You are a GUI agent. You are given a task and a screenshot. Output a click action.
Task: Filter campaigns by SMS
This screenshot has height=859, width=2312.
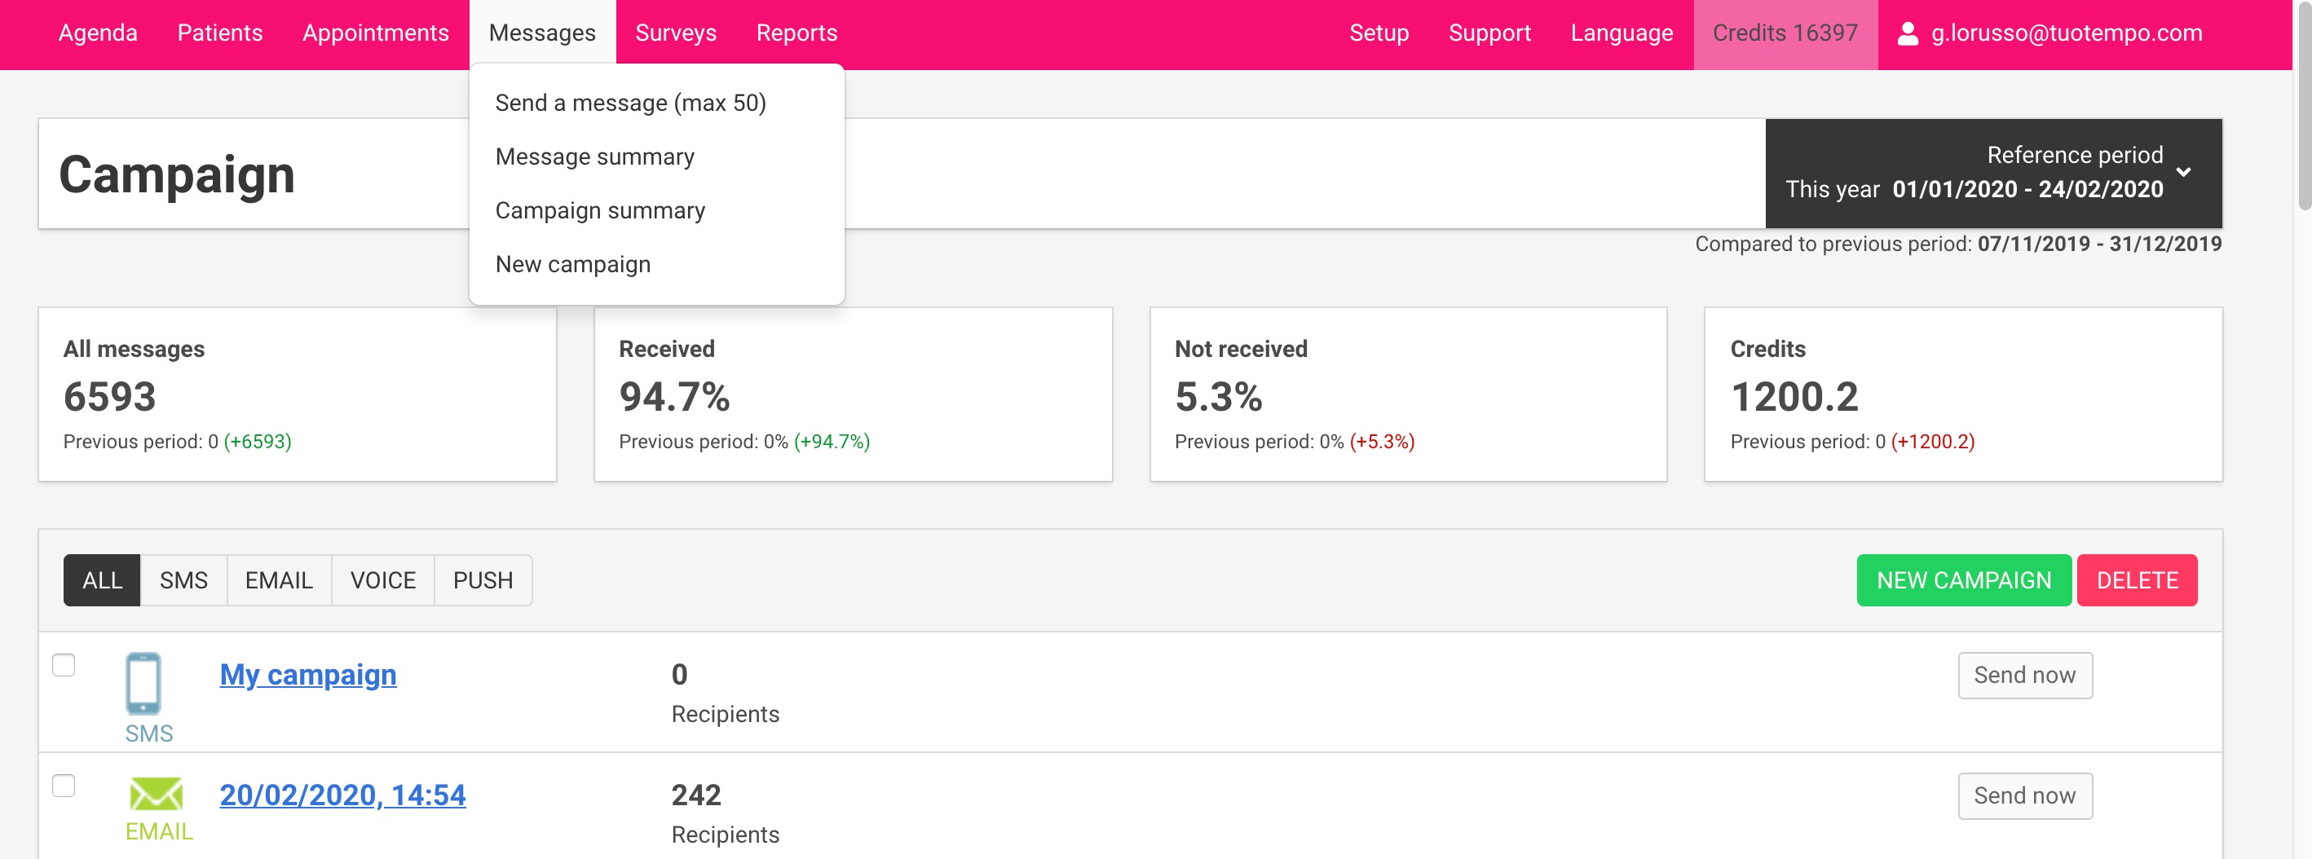coord(183,579)
